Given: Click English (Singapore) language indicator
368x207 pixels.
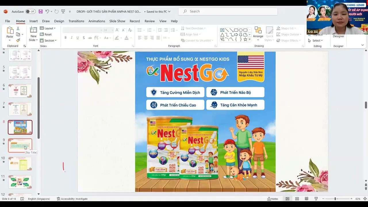Looking at the screenshot, I should tap(39, 199).
